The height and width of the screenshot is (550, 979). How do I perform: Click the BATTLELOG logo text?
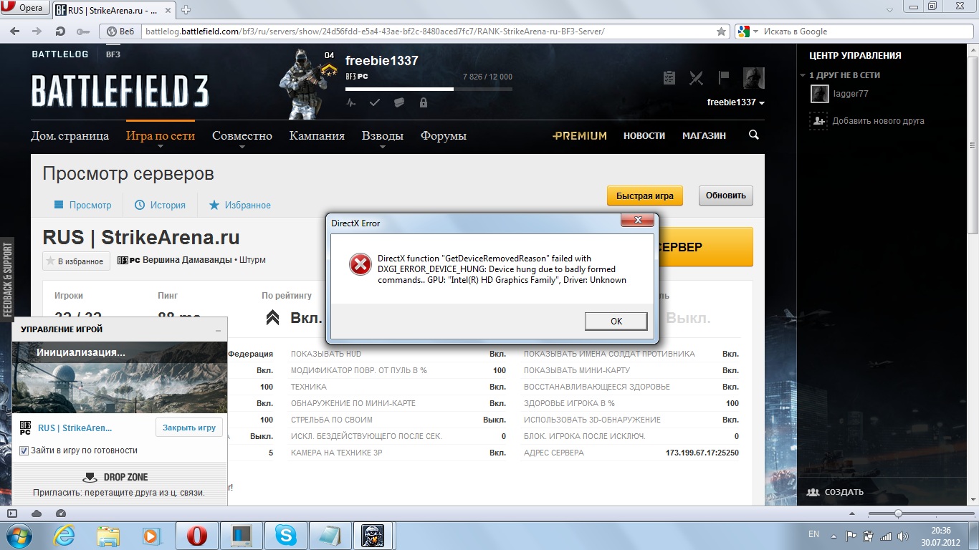click(60, 54)
